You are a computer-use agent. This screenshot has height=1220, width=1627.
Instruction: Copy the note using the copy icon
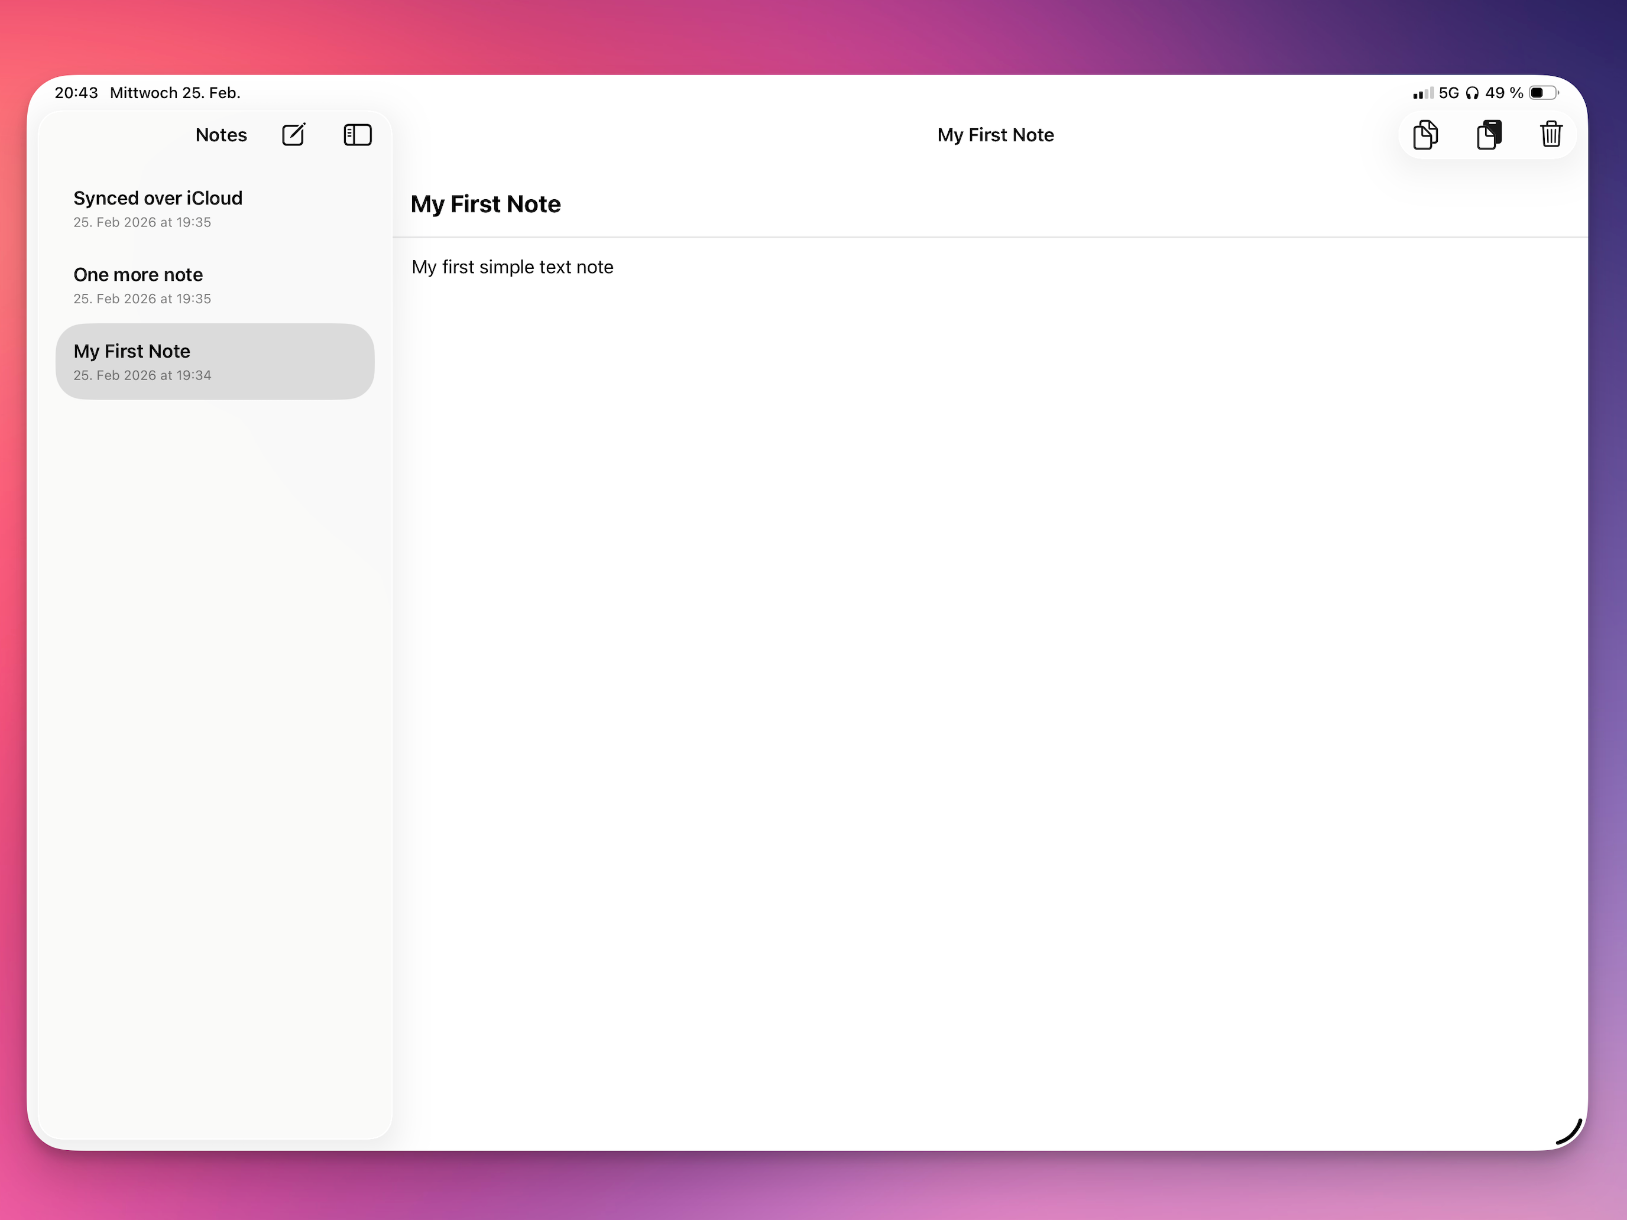point(1425,135)
